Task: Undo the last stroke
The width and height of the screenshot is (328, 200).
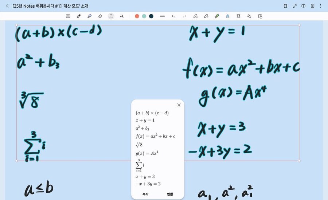Action: click(x=173, y=16)
